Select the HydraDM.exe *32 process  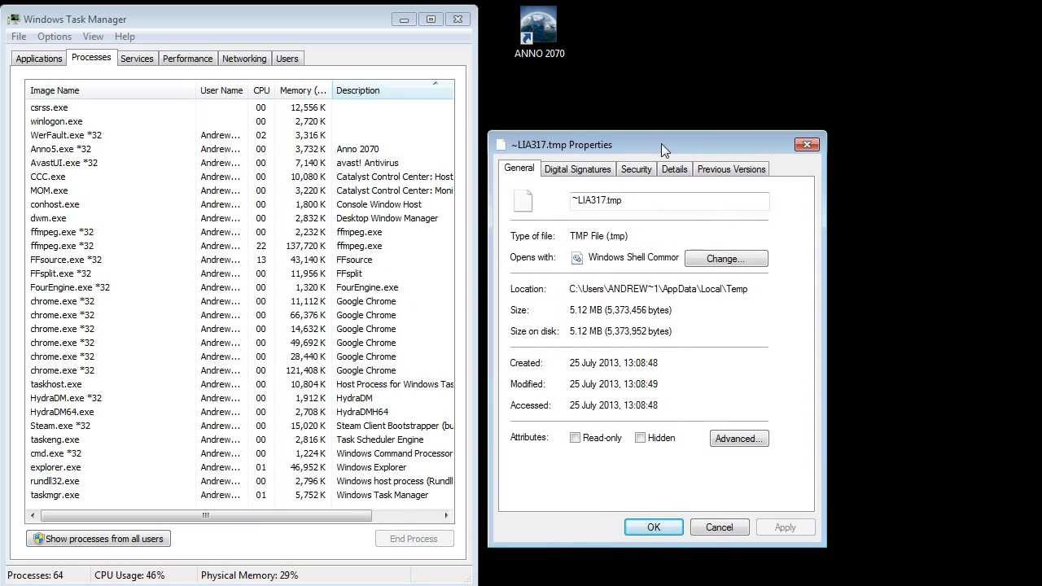[x=239, y=398]
